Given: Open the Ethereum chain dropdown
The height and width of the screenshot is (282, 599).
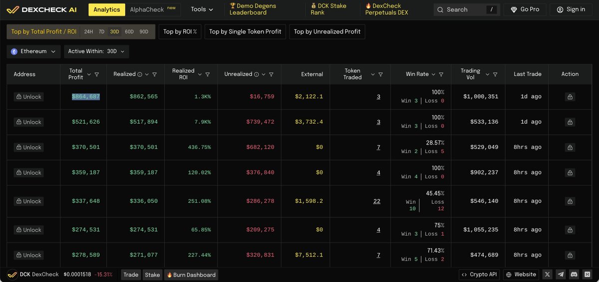Looking at the screenshot, I should tap(34, 51).
